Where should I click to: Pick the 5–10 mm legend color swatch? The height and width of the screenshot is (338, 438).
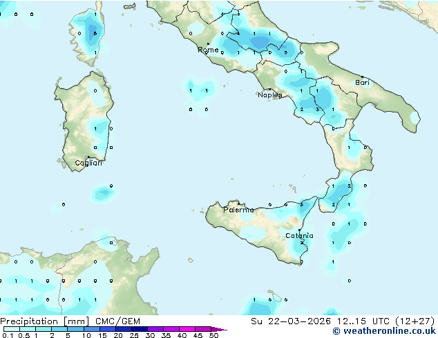(75, 329)
